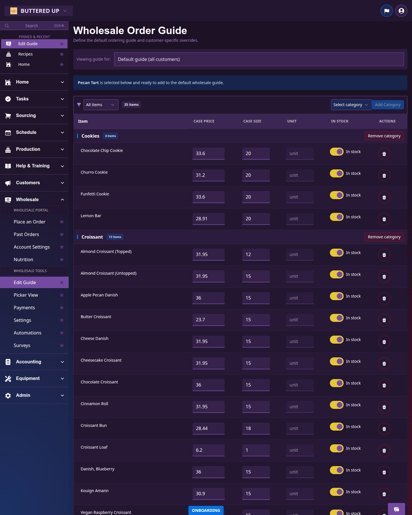Screen dimensions: 412x515
Task: Expand the Accounting sidebar section
Action: point(34,362)
